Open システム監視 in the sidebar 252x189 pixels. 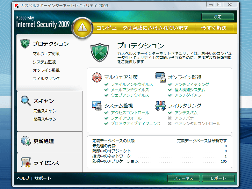(44, 62)
